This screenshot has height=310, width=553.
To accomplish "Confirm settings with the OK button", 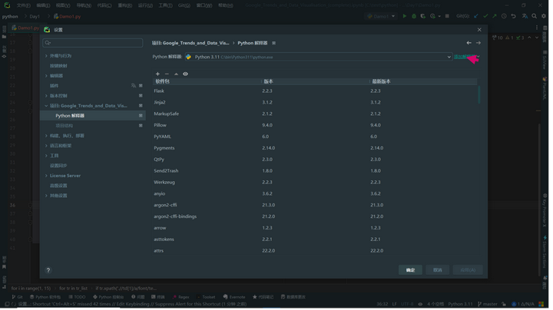I will [x=410, y=270].
